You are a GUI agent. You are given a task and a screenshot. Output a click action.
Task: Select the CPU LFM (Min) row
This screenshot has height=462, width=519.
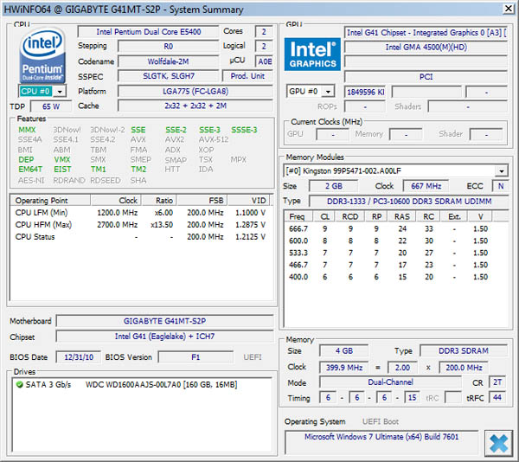tap(141, 213)
